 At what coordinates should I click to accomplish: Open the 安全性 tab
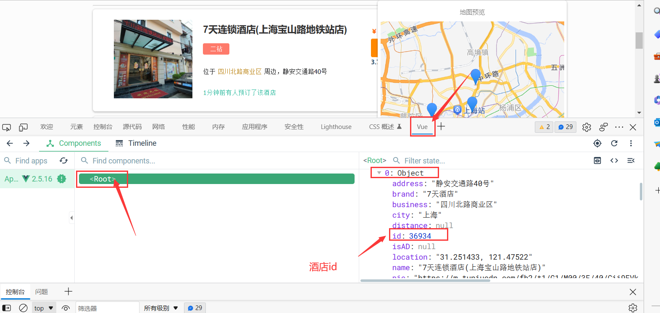click(x=294, y=127)
